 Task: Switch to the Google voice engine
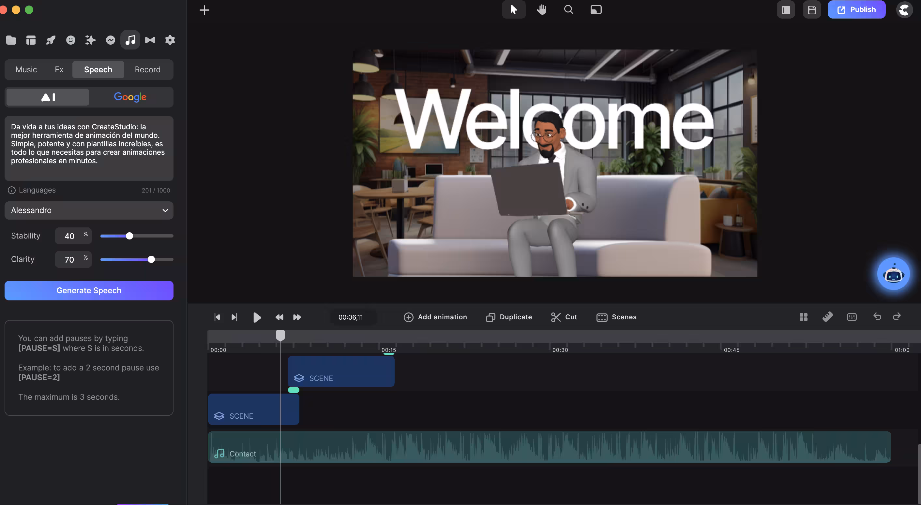[x=130, y=97]
